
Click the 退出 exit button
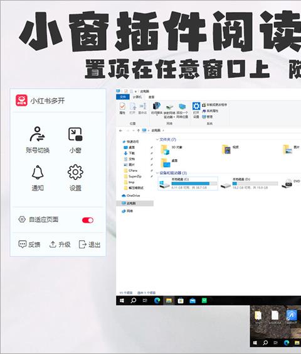point(90,244)
